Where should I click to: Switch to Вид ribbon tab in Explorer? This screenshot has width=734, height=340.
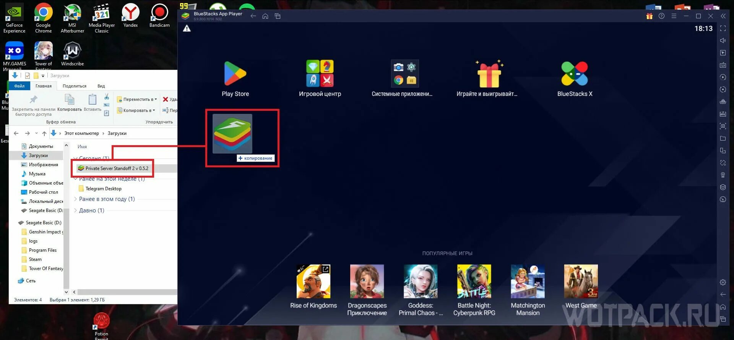click(x=101, y=86)
